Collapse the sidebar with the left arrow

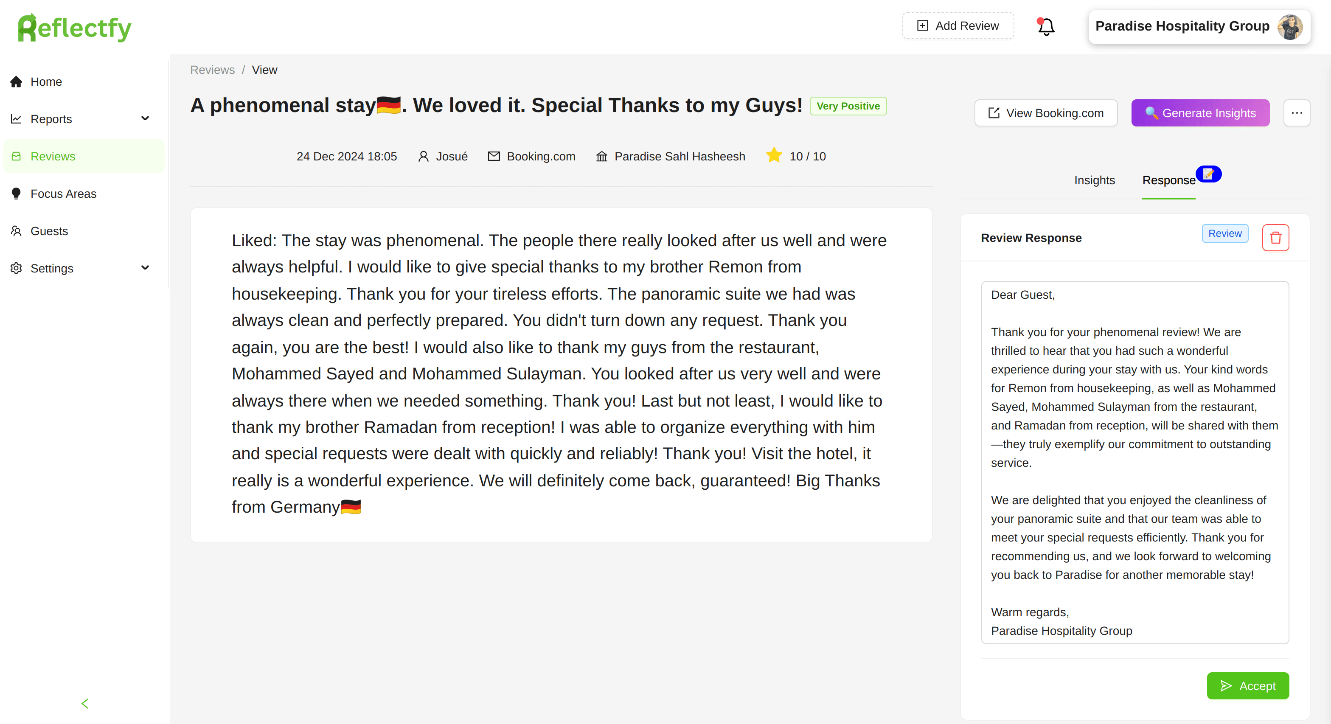point(85,703)
